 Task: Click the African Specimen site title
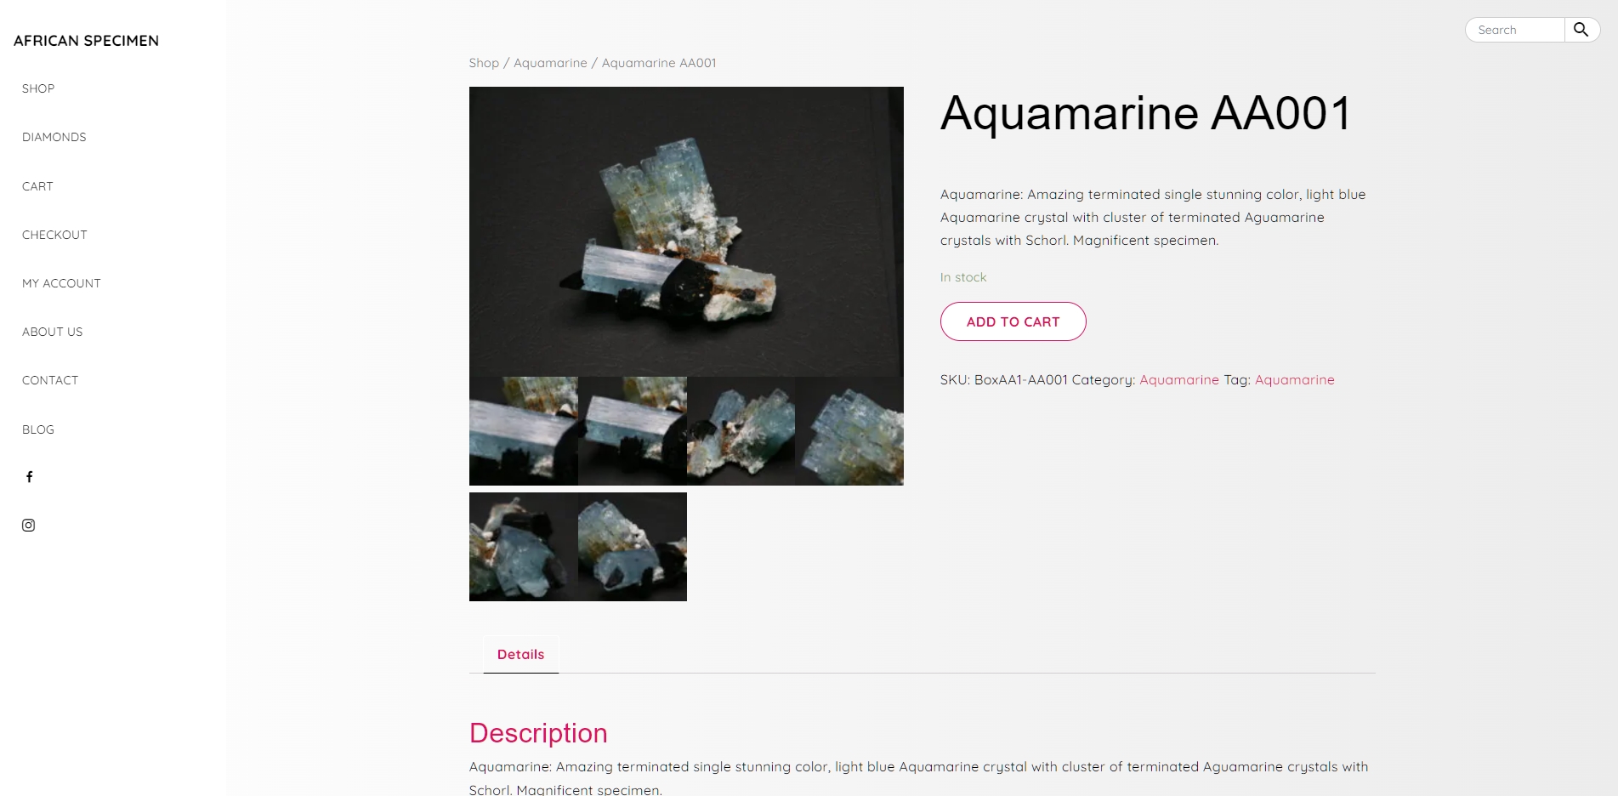[86, 41]
